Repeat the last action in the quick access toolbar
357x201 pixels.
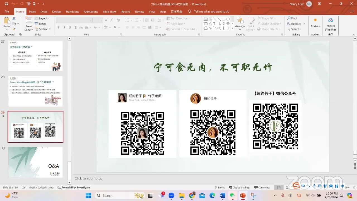click(x=22, y=4)
